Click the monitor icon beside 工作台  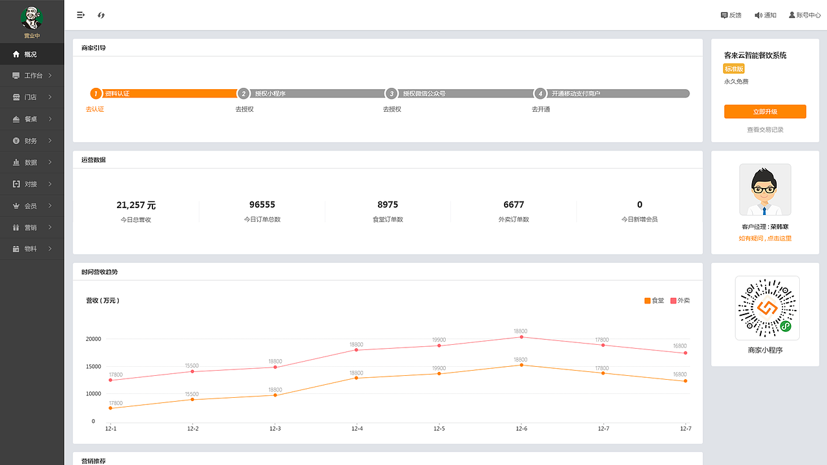click(x=16, y=76)
